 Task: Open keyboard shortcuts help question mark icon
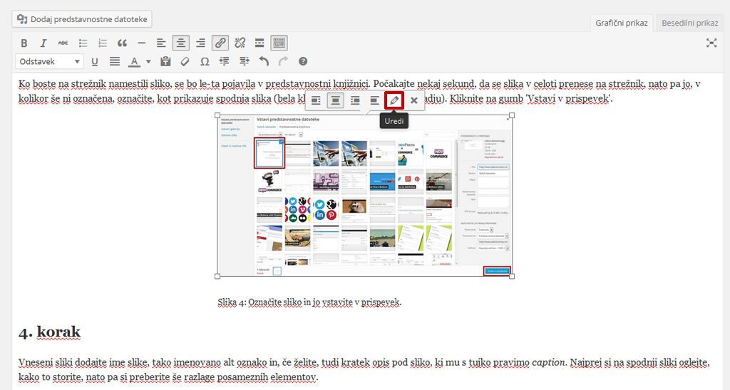(x=303, y=62)
